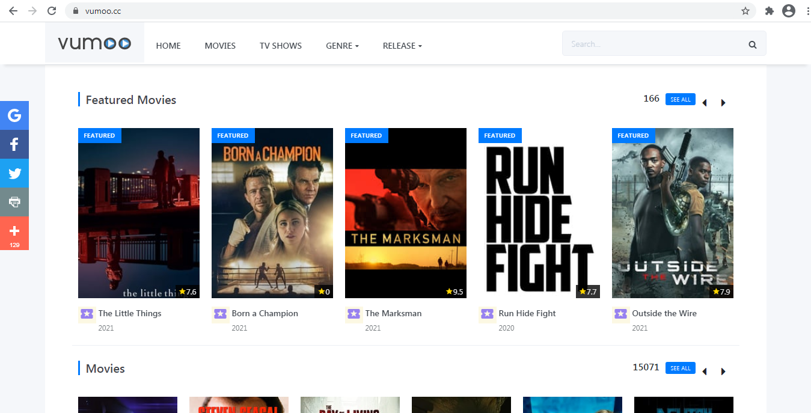Click the star icon beside Run Hide Fight

(488, 314)
